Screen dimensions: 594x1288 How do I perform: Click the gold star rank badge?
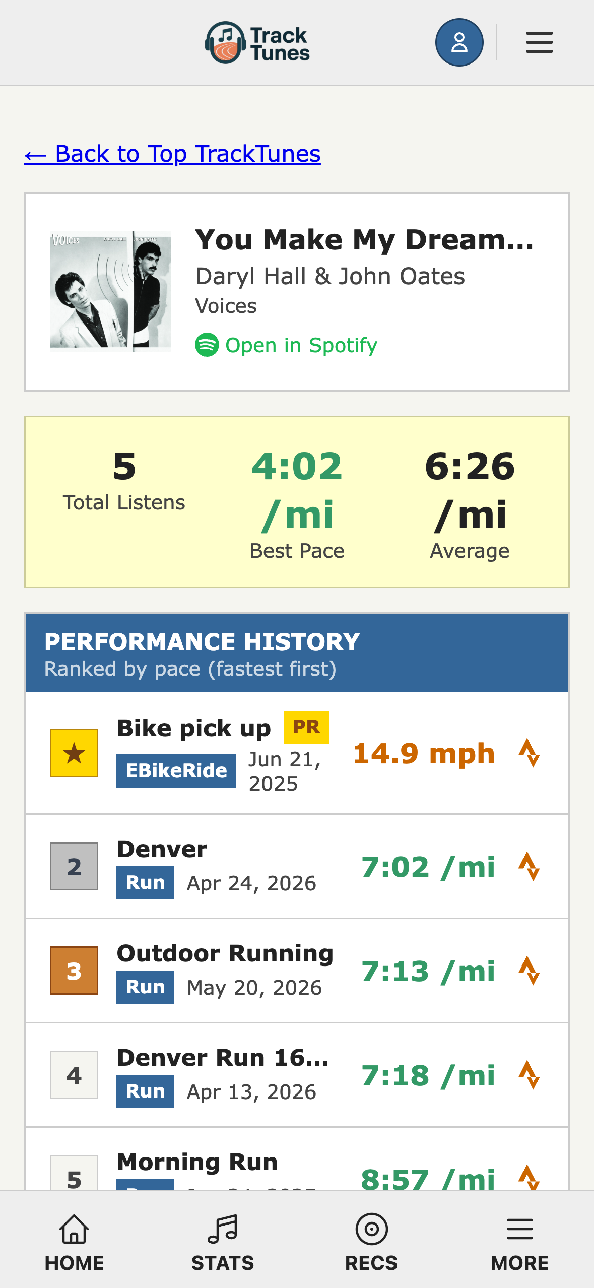[74, 753]
